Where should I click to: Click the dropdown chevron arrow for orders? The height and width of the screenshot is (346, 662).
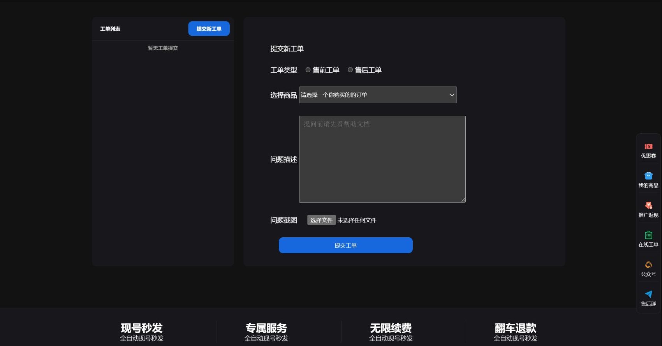click(452, 95)
